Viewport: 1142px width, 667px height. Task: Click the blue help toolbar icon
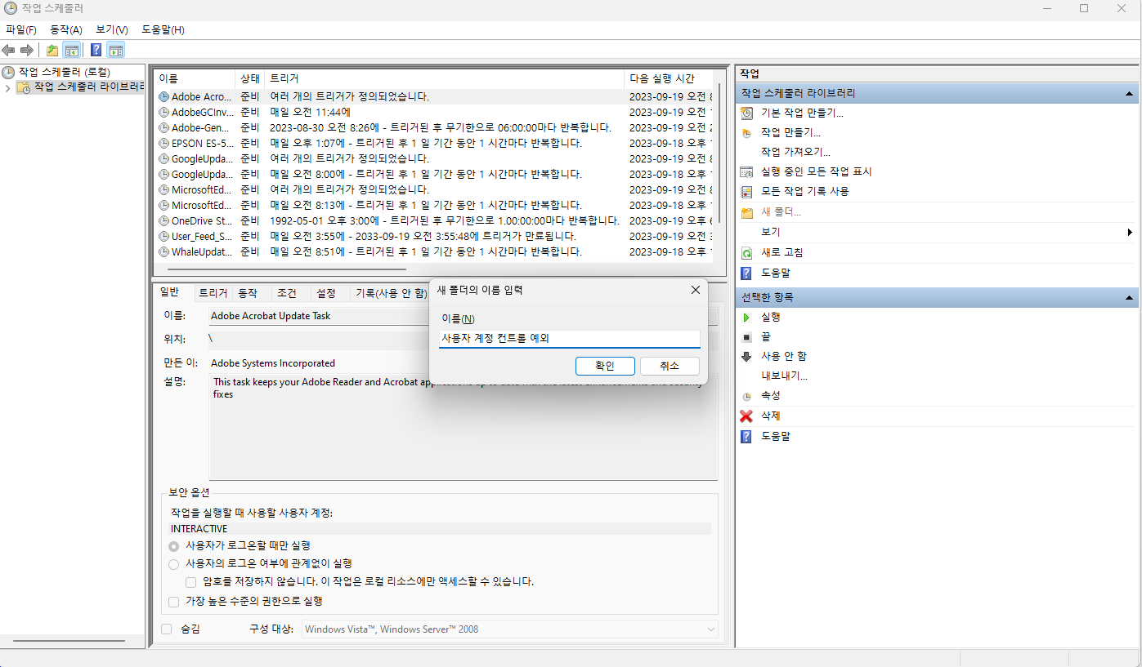point(96,51)
